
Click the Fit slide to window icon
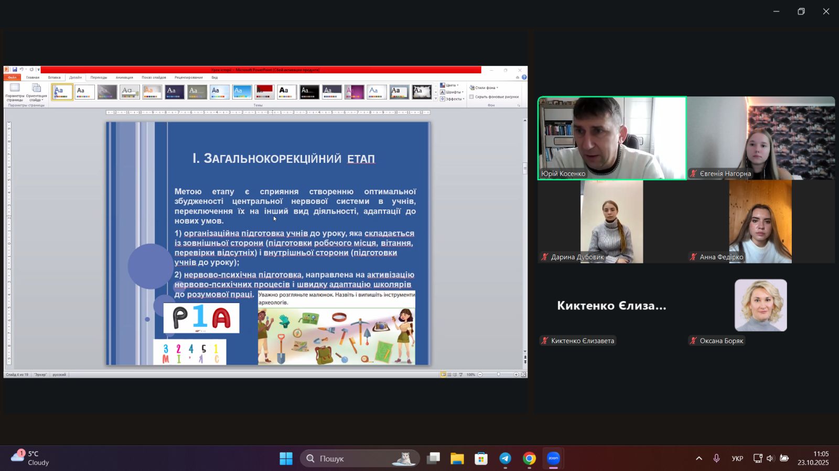pyautogui.click(x=523, y=375)
